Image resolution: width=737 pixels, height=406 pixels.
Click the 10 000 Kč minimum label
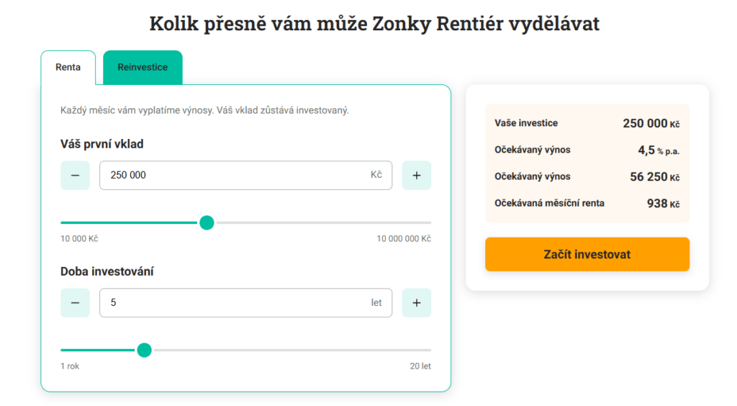(x=79, y=239)
